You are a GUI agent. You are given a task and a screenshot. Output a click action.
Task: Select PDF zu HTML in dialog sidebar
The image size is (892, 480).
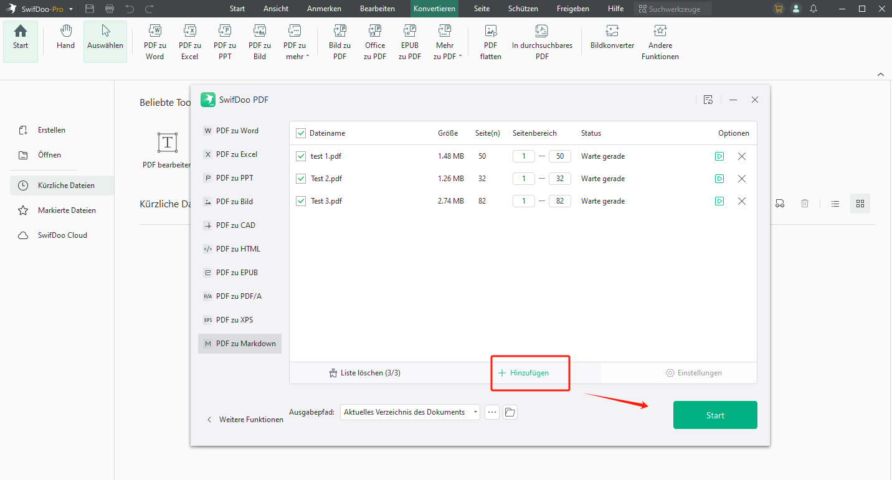coord(240,249)
